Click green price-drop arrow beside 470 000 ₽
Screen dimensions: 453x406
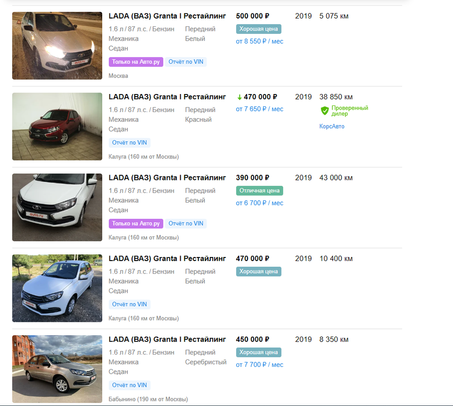tap(239, 97)
